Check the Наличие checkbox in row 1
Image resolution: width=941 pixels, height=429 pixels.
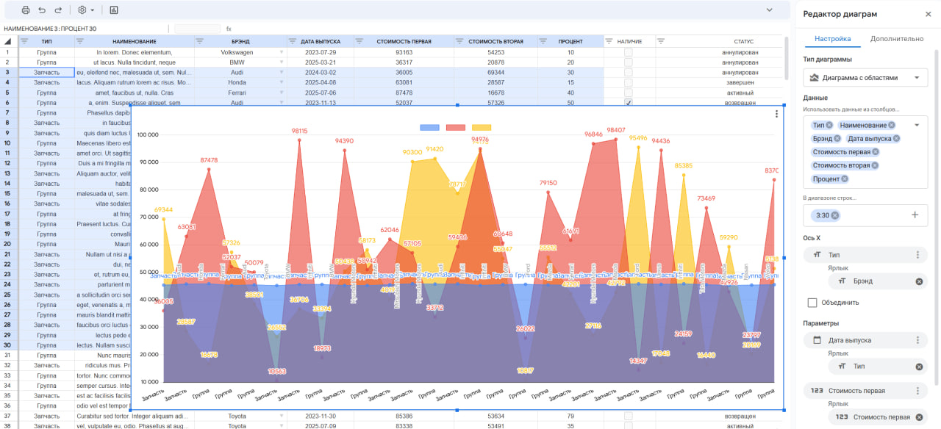pos(629,52)
